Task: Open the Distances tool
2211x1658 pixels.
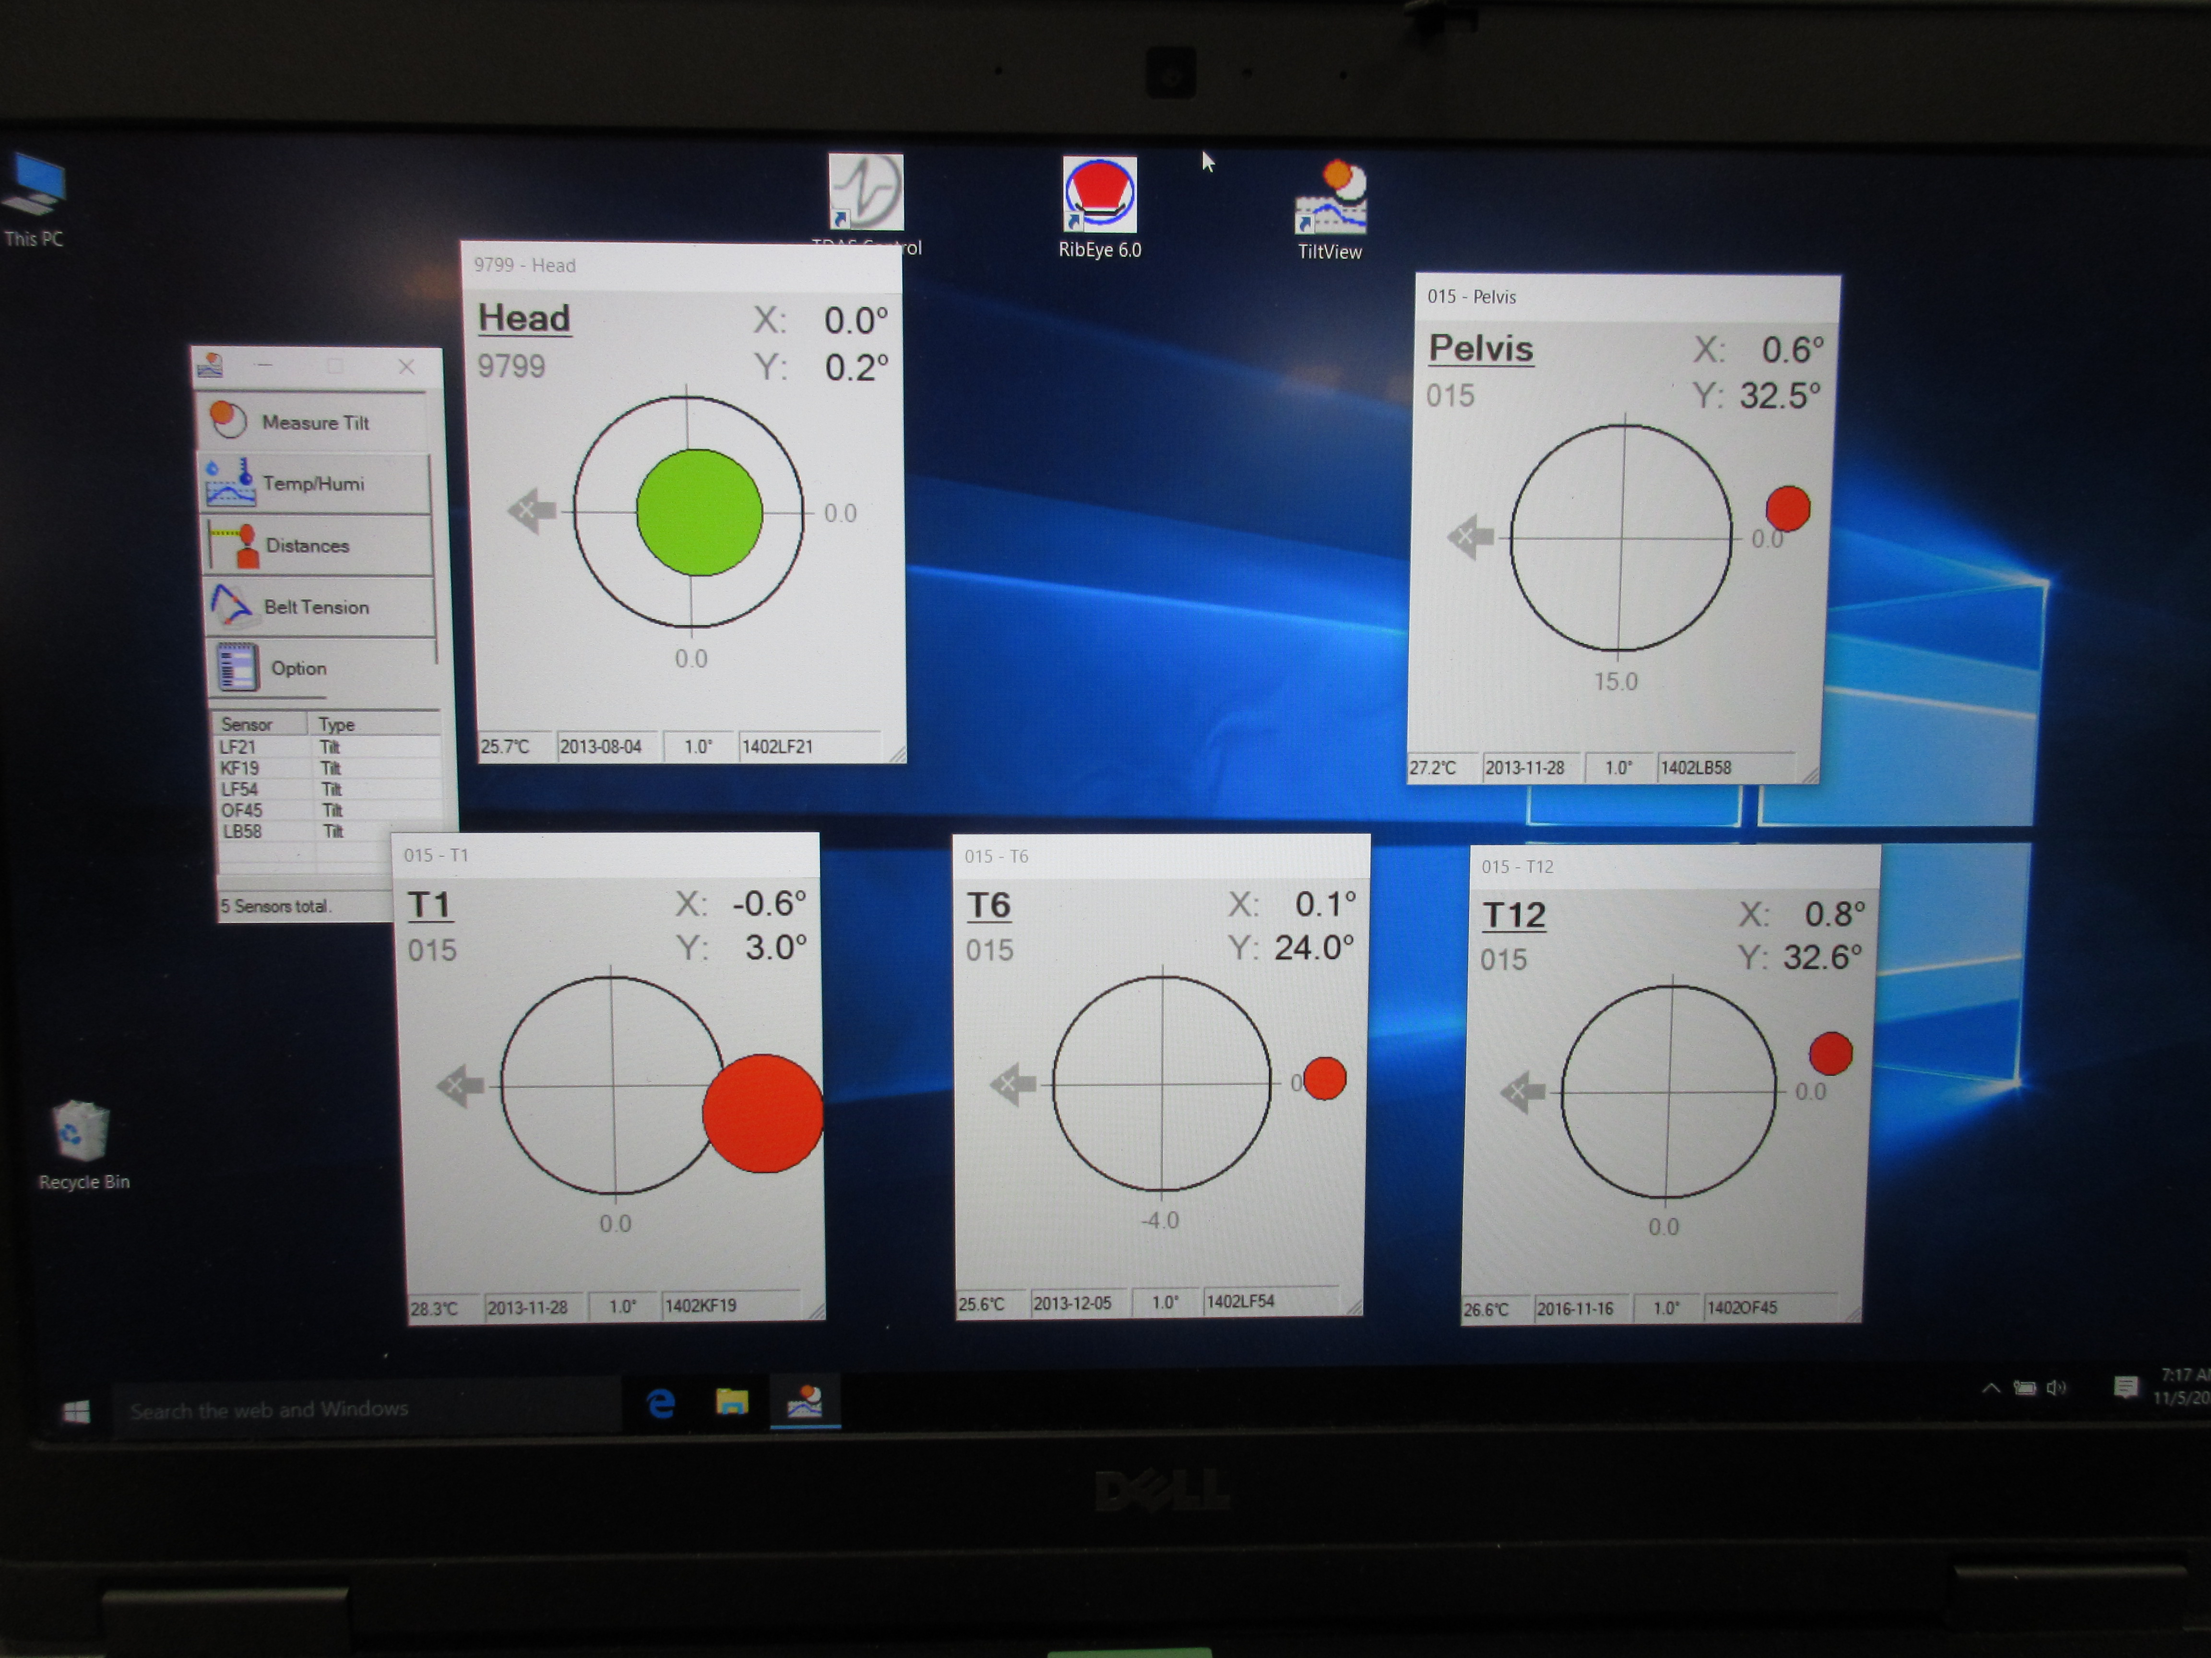Action: 319,545
